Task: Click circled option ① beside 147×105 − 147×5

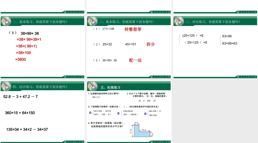Action: [90, 113]
